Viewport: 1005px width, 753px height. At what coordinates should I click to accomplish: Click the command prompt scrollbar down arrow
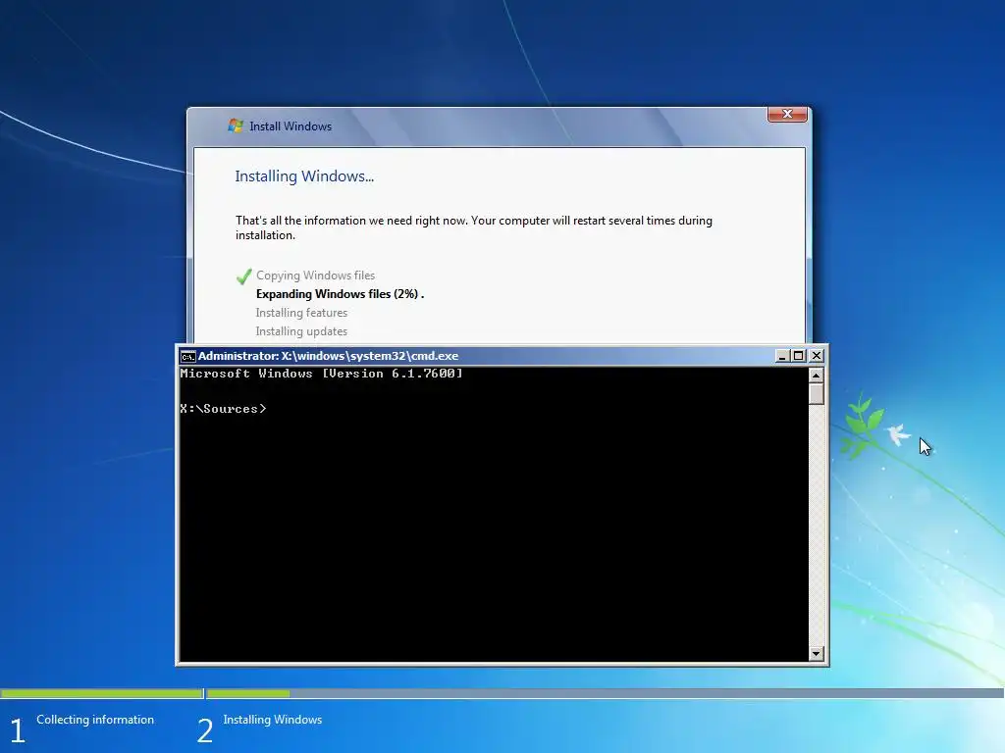click(816, 653)
